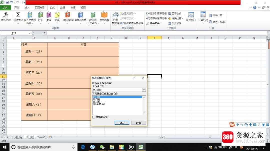Expand the Define Name dropdown arrow
This screenshot has width=270, height=151.
[135, 13]
